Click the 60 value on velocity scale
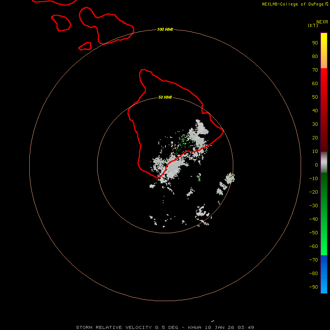Screen dimensions: 330x330 click(315, 84)
